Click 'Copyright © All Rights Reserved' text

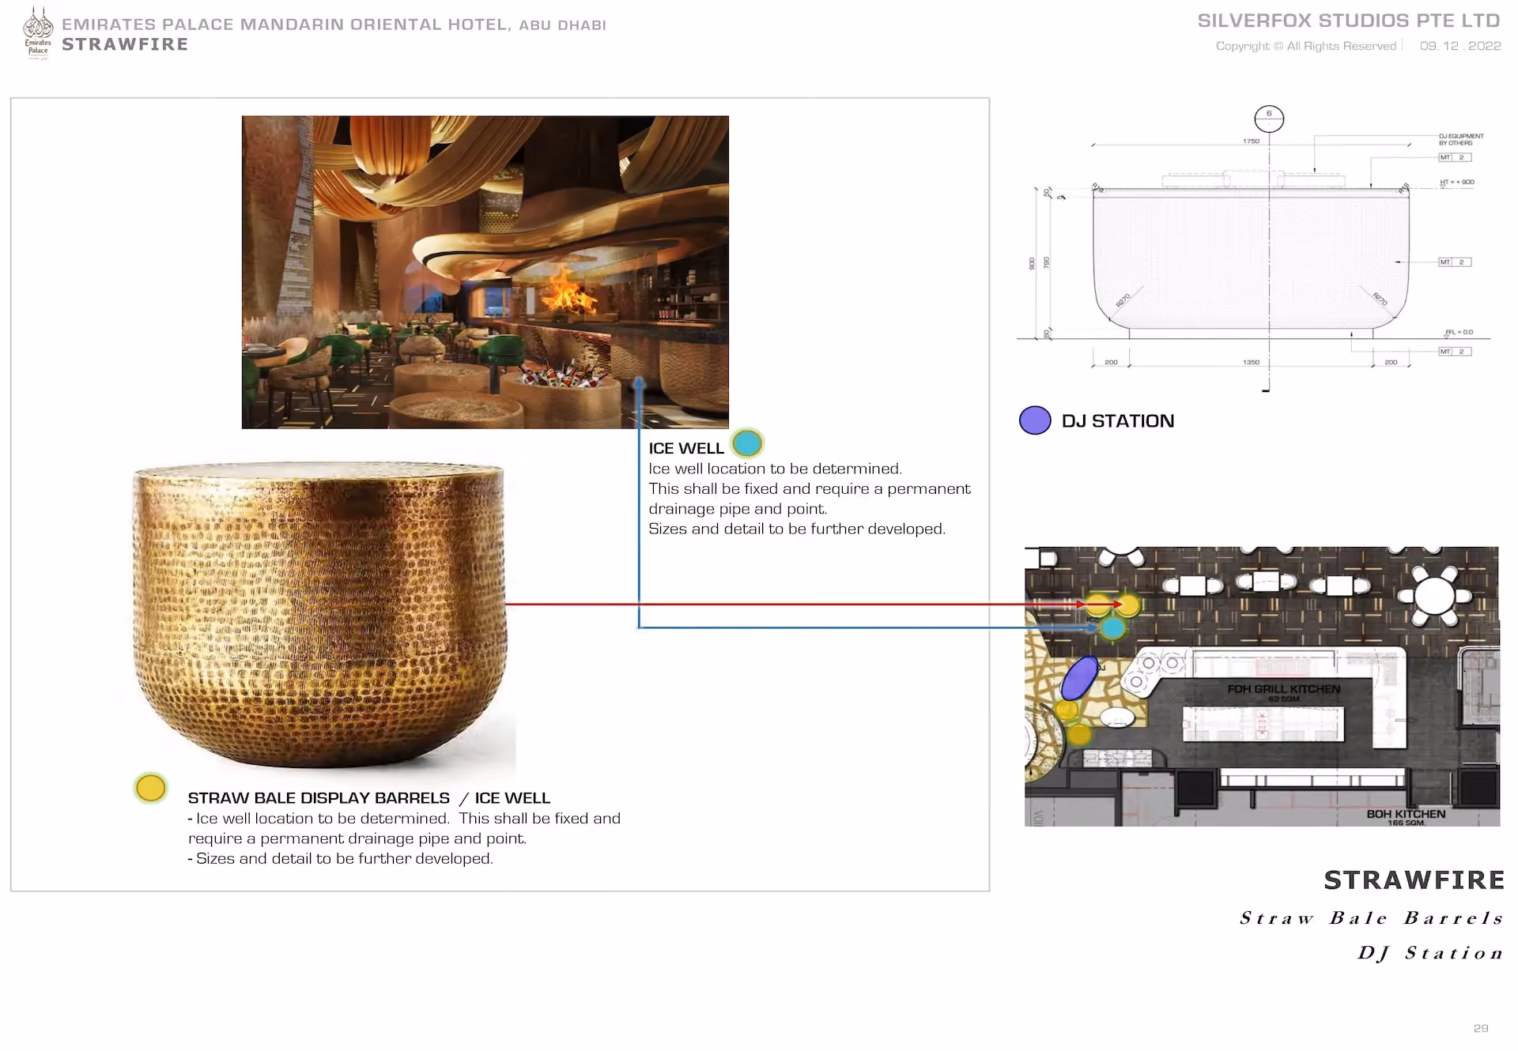tap(1306, 46)
